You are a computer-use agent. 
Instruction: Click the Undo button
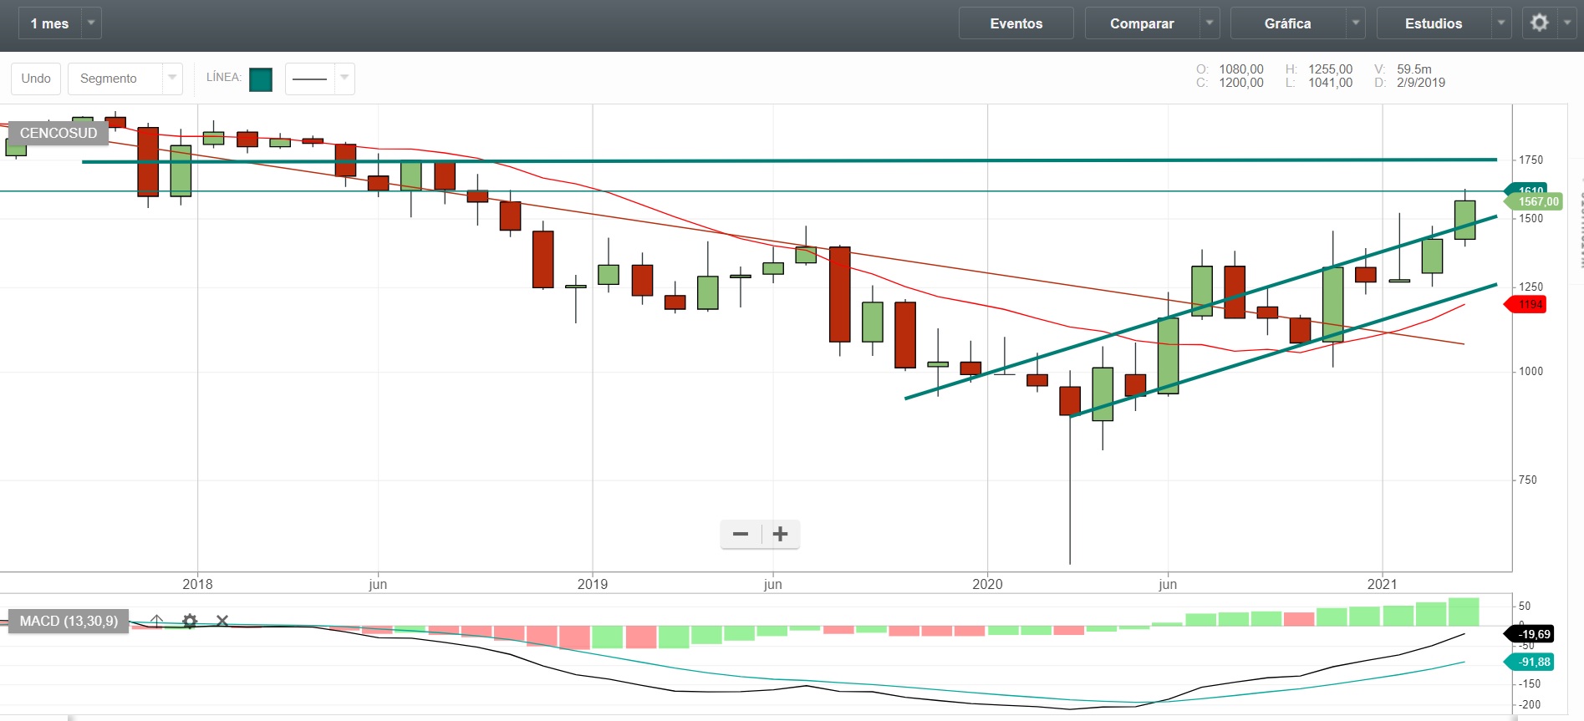coord(36,79)
